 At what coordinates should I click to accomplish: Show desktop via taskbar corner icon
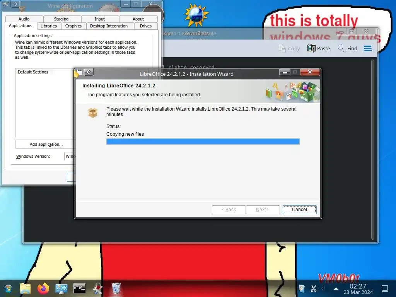click(x=385, y=288)
